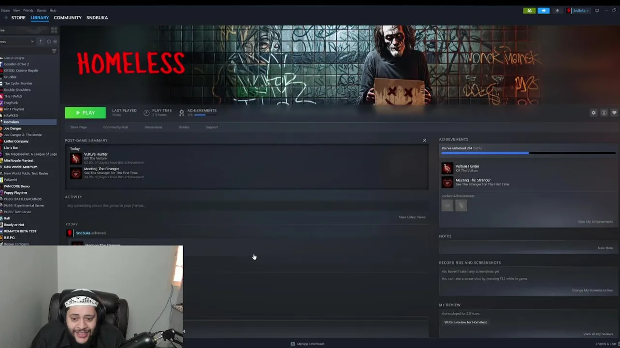
Task: Click achievements unlocked progress bar in panel
Action: click(x=529, y=153)
